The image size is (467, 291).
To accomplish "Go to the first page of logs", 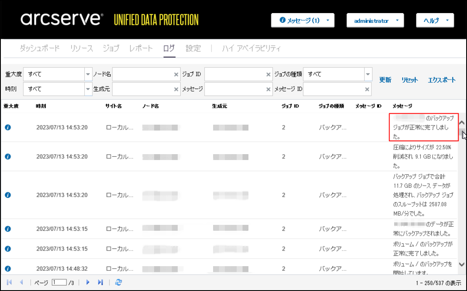I will coord(9,282).
